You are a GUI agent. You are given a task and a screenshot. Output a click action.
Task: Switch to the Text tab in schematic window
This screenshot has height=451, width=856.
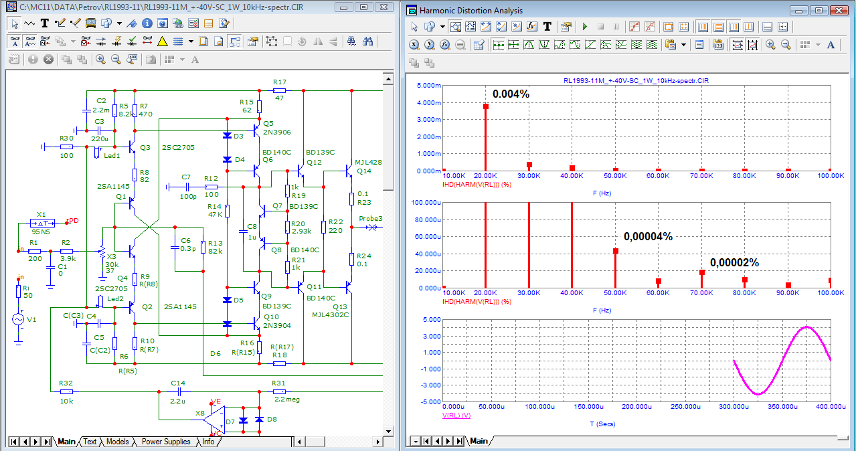90,442
